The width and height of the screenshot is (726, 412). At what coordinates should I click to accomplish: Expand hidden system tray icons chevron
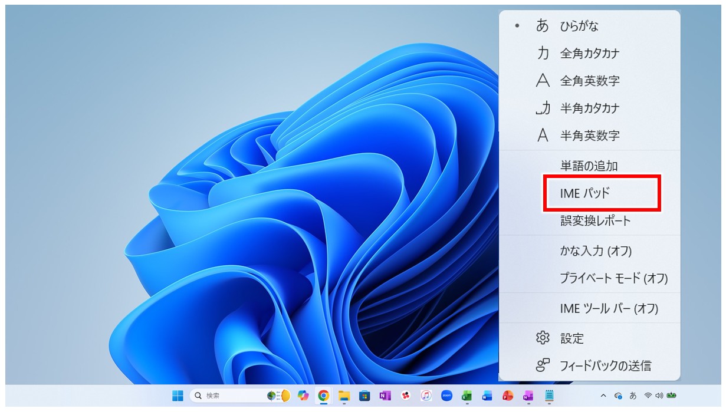pos(603,395)
